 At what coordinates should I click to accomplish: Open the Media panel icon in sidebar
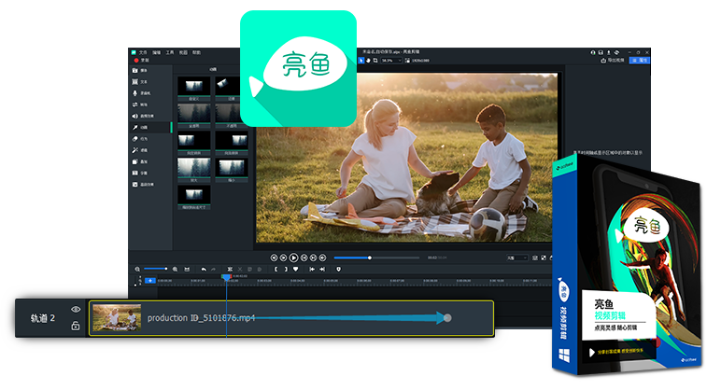coord(135,70)
